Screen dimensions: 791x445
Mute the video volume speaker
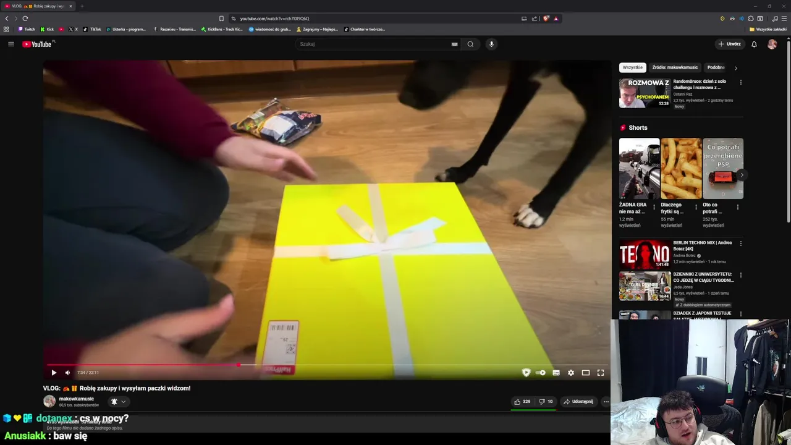pos(67,373)
